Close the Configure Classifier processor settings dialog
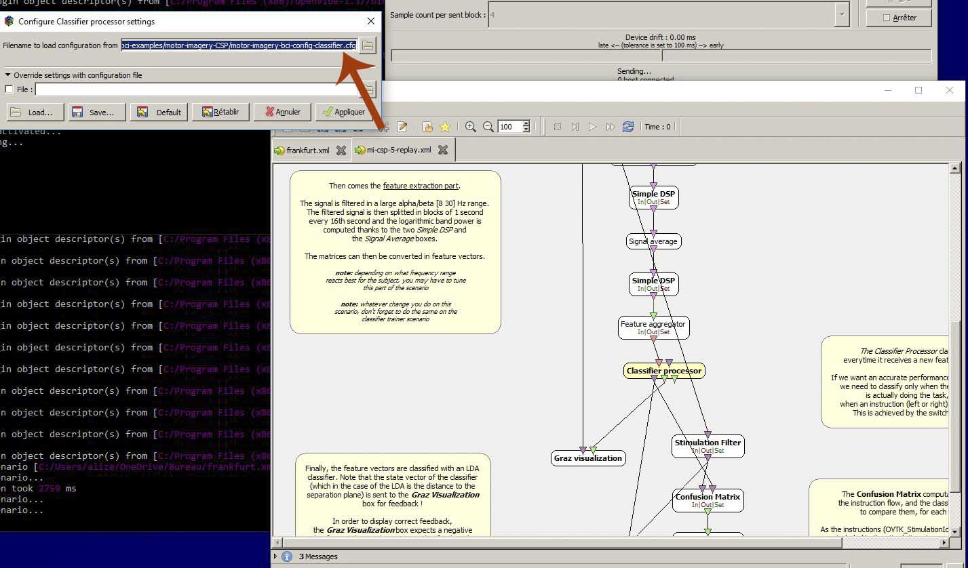968x568 pixels. tap(370, 21)
